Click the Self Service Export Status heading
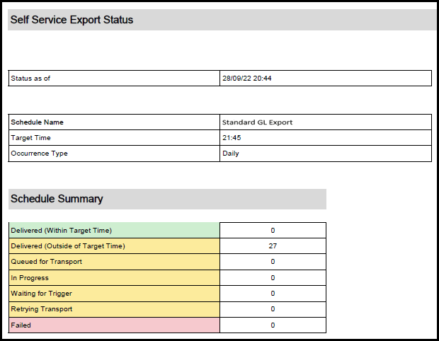Viewport: 439px width, 341px height. (x=72, y=20)
